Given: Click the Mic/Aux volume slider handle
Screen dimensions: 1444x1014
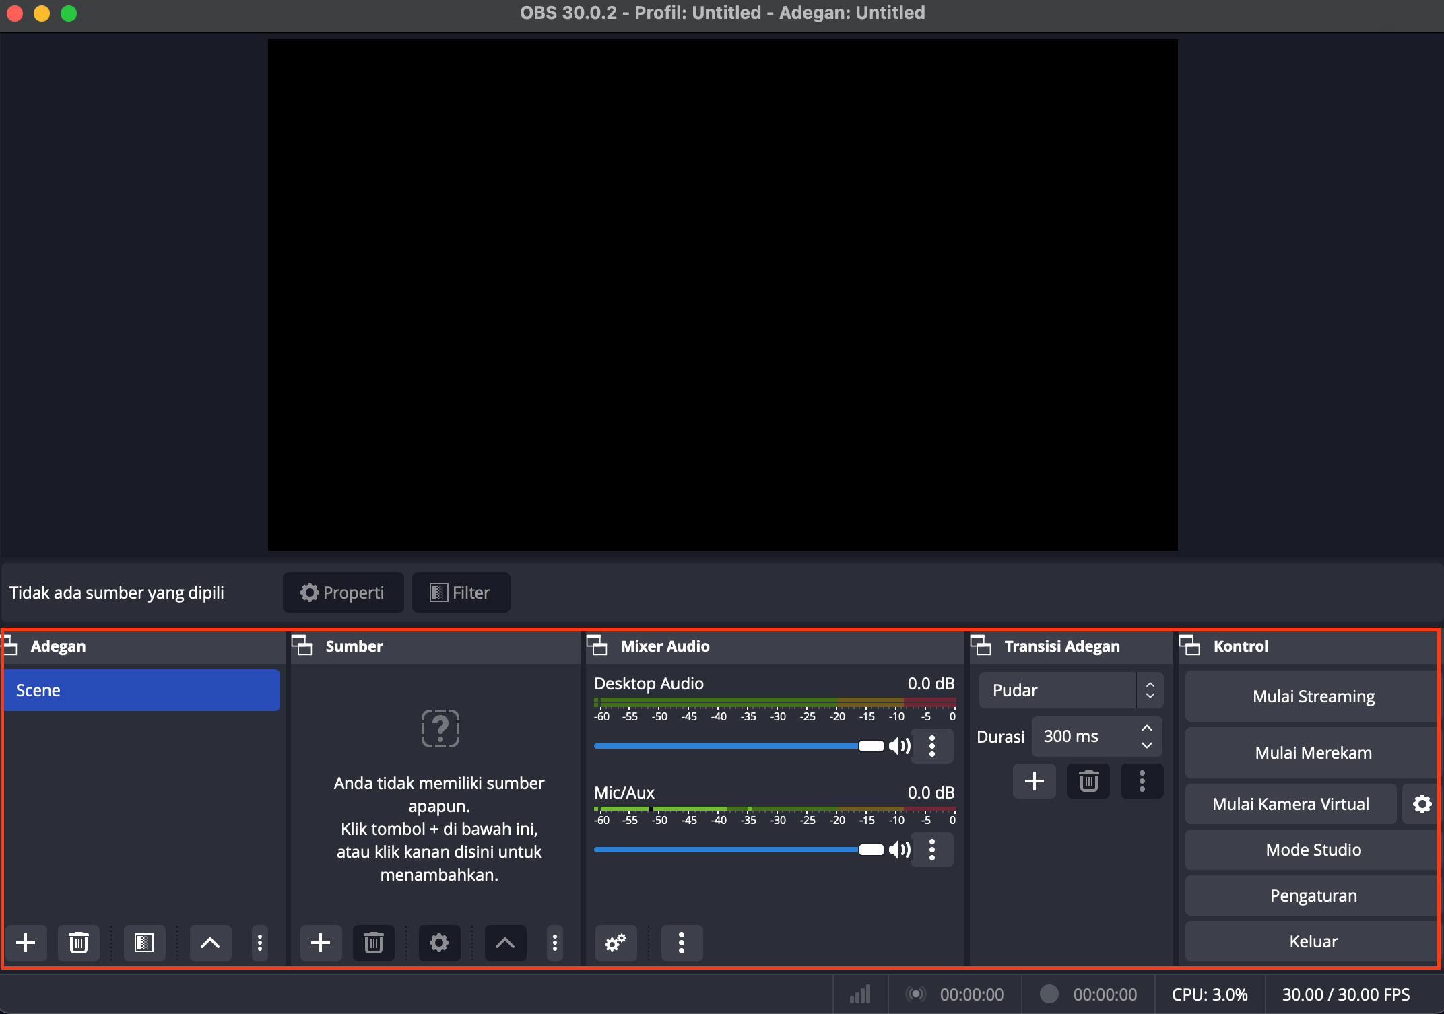Looking at the screenshot, I should (x=871, y=850).
